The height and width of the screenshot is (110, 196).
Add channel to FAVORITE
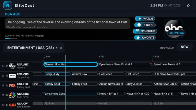(x=145, y=38)
